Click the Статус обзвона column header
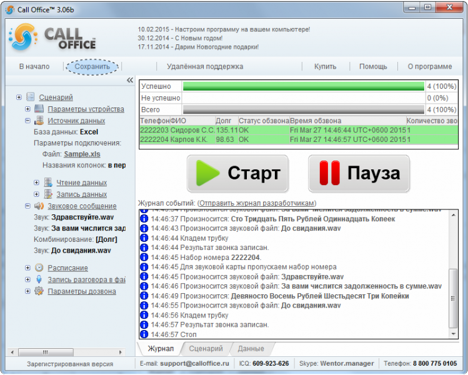 point(264,121)
